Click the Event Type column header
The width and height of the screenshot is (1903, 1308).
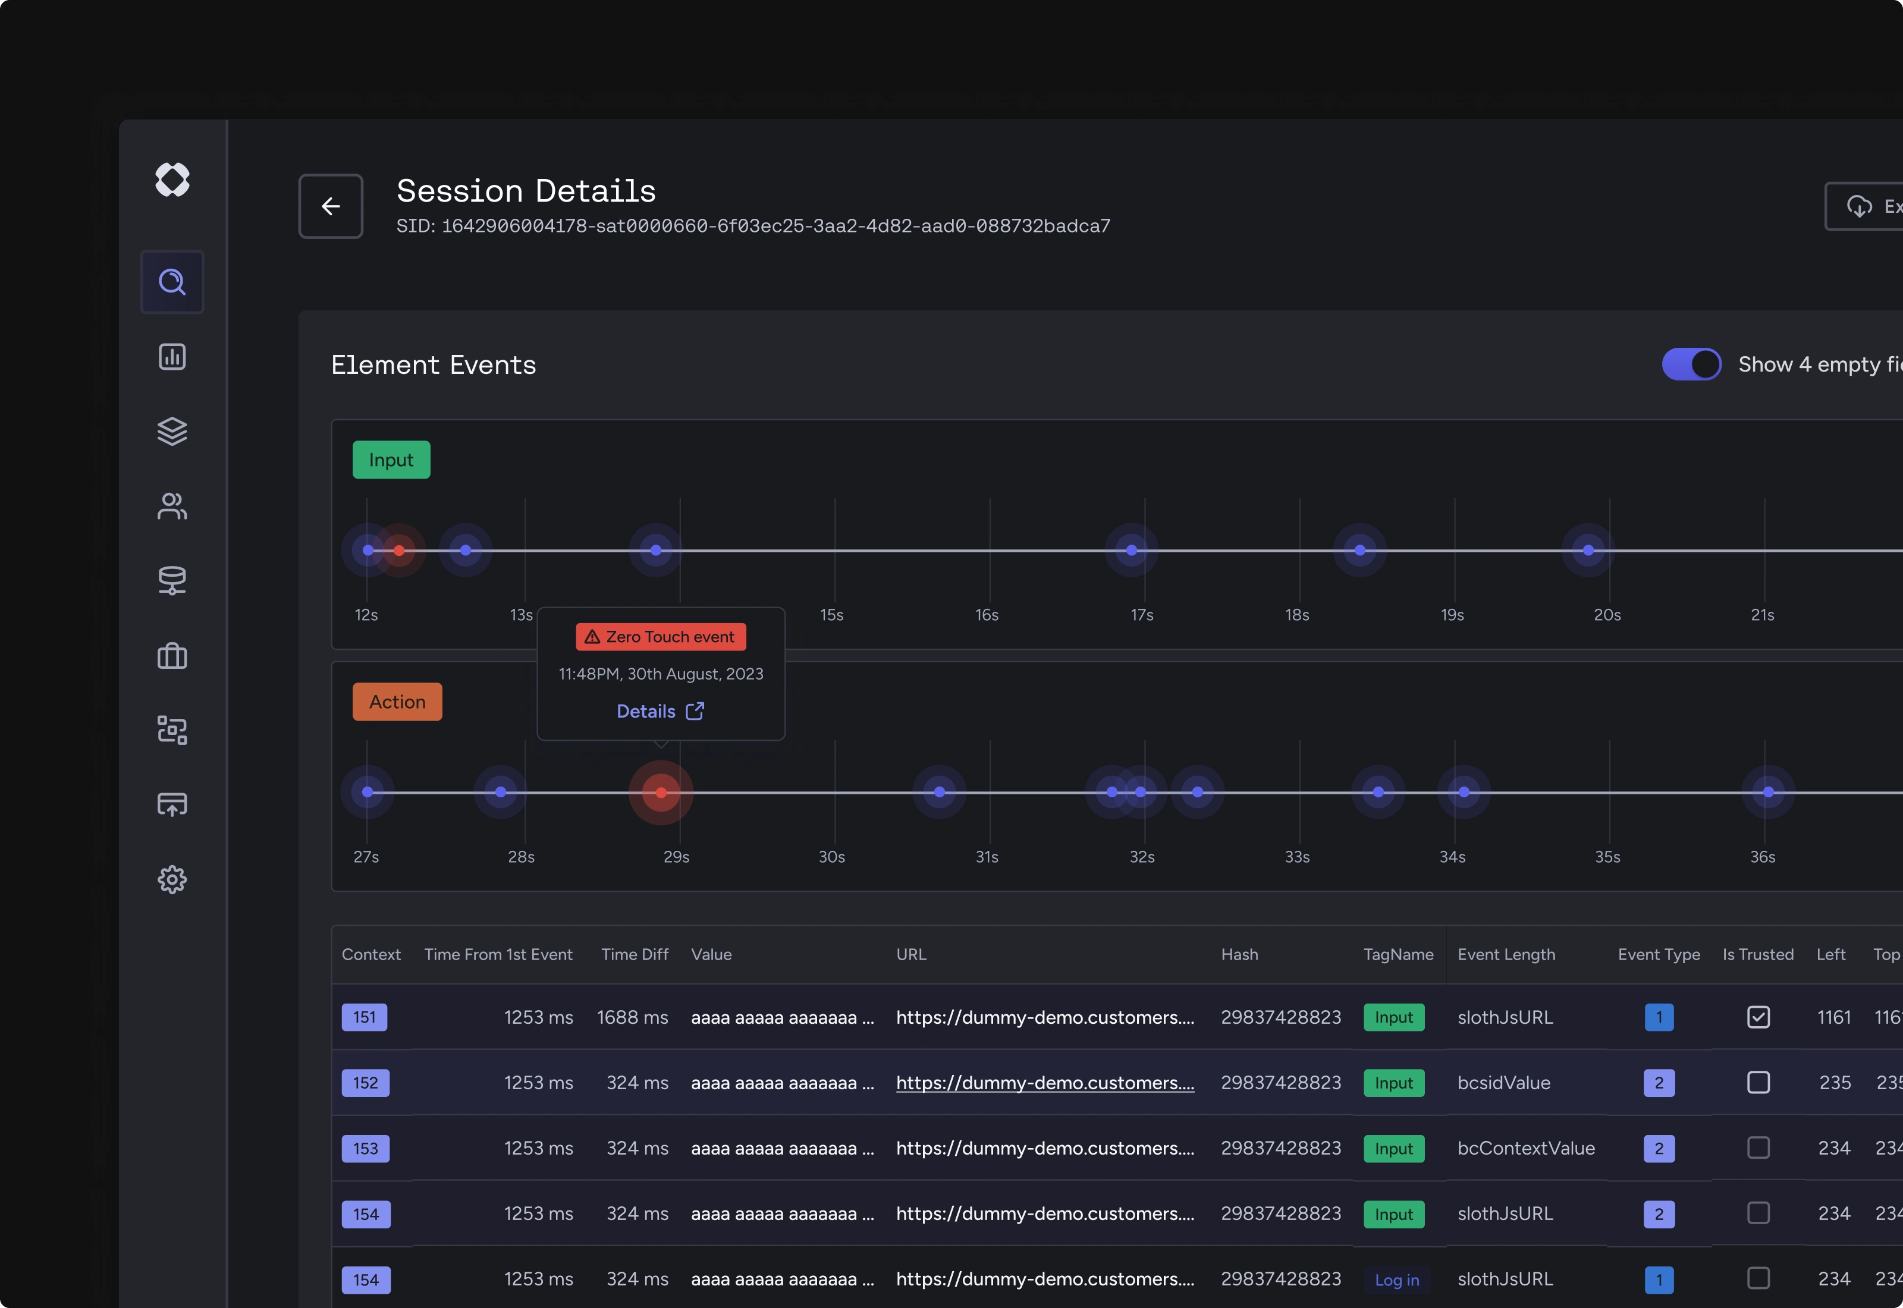pos(1659,955)
